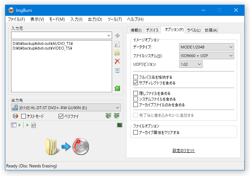Close the ImgBurn window
250x176 pixels.
(236, 10)
